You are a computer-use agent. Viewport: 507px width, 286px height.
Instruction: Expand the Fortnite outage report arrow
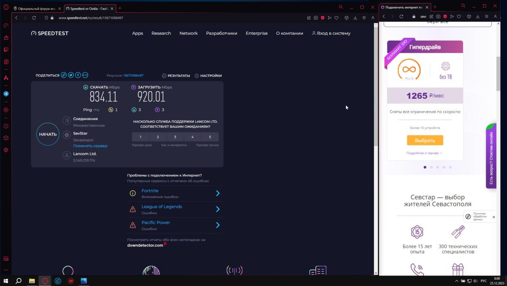tap(218, 193)
